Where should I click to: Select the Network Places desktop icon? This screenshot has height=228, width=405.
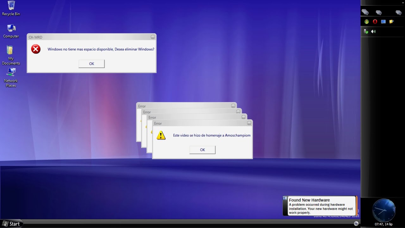pyautogui.click(x=11, y=78)
